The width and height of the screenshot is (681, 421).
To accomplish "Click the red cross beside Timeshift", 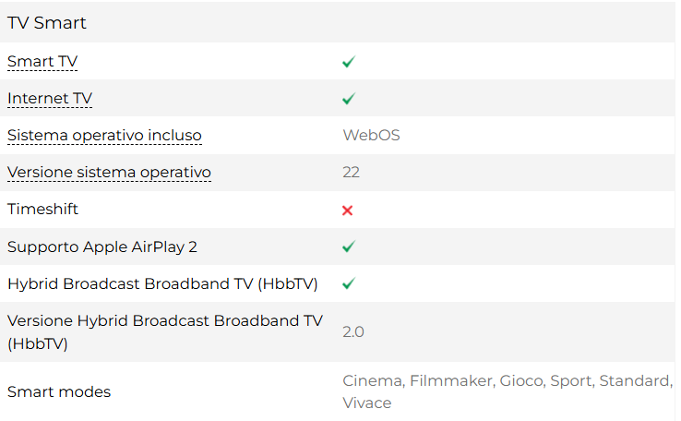I will point(348,210).
